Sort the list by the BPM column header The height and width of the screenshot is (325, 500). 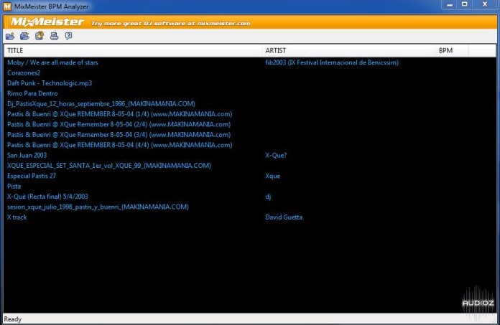(452, 51)
